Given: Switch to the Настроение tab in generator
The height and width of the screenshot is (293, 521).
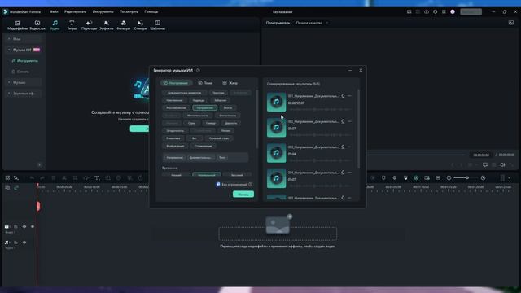Looking at the screenshot, I should pyautogui.click(x=176, y=83).
